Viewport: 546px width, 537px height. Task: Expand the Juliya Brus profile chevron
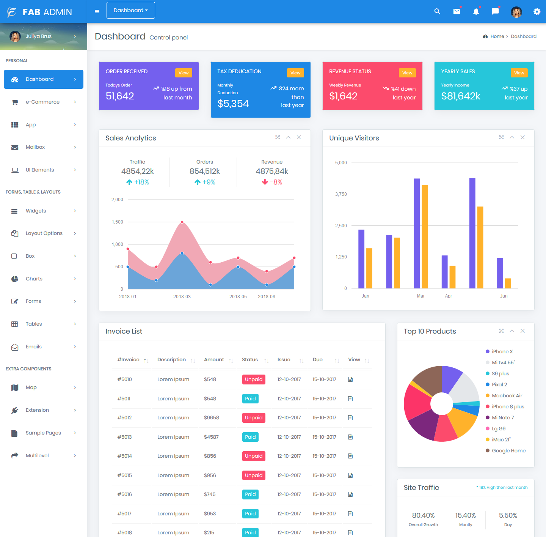75,36
